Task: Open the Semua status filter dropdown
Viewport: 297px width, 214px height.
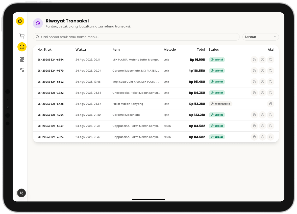Action: click(260, 37)
